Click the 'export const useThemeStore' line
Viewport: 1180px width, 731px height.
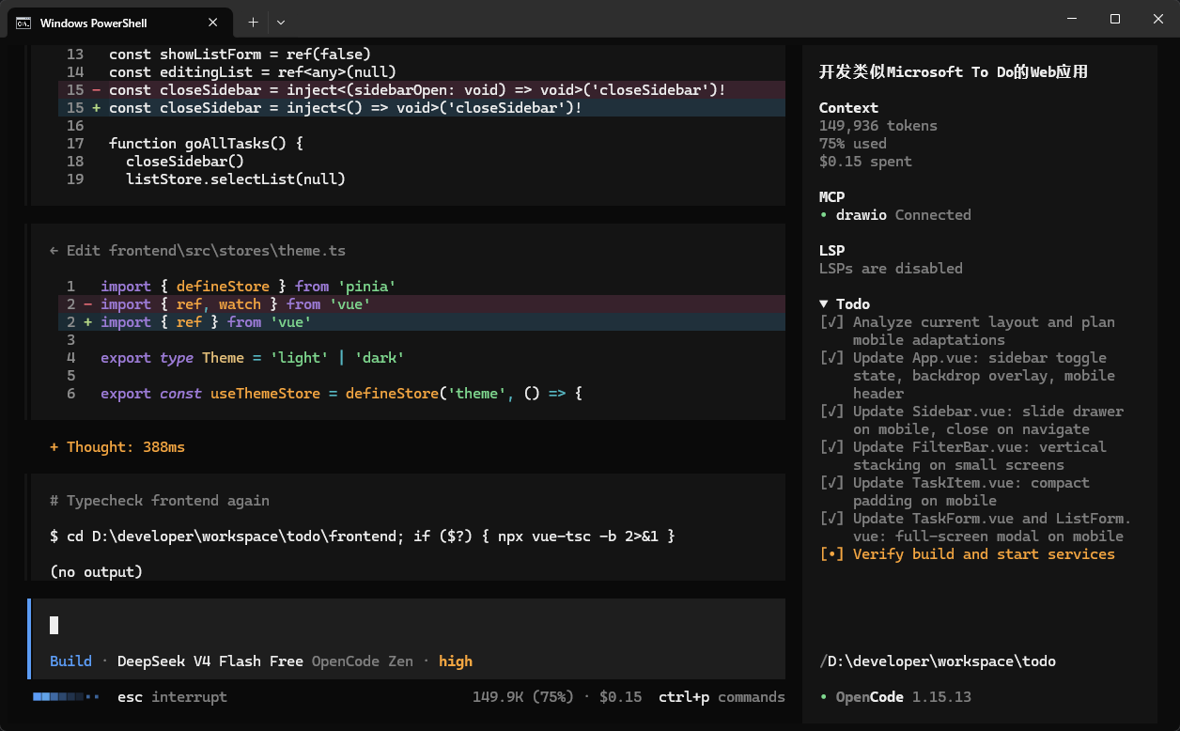(x=342, y=394)
